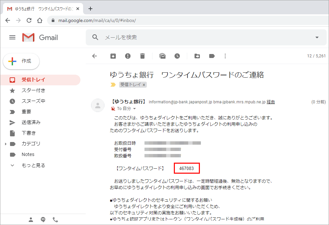
Task: Select the ゆうちょ銀行 browser tab
Action: click(43, 9)
